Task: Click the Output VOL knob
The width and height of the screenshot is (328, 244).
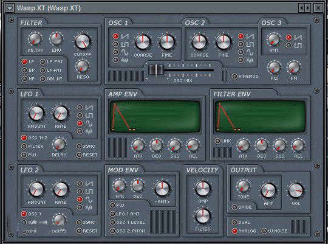Action: coord(296,190)
